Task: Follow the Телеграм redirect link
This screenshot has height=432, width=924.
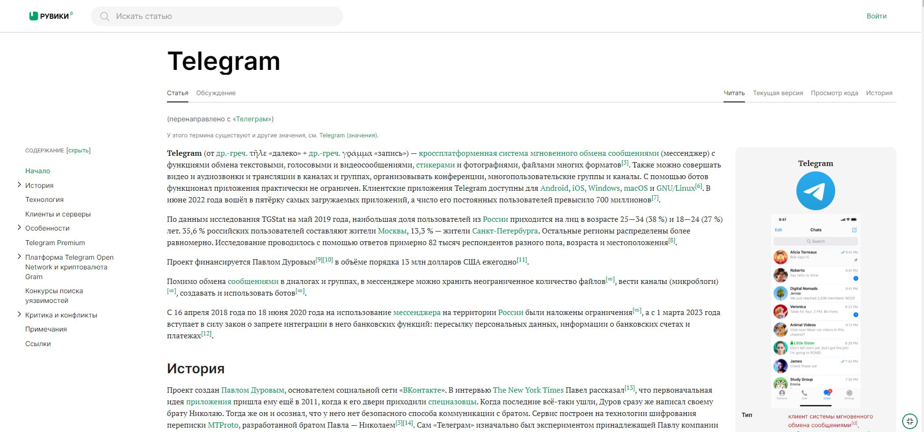Action: click(x=252, y=119)
